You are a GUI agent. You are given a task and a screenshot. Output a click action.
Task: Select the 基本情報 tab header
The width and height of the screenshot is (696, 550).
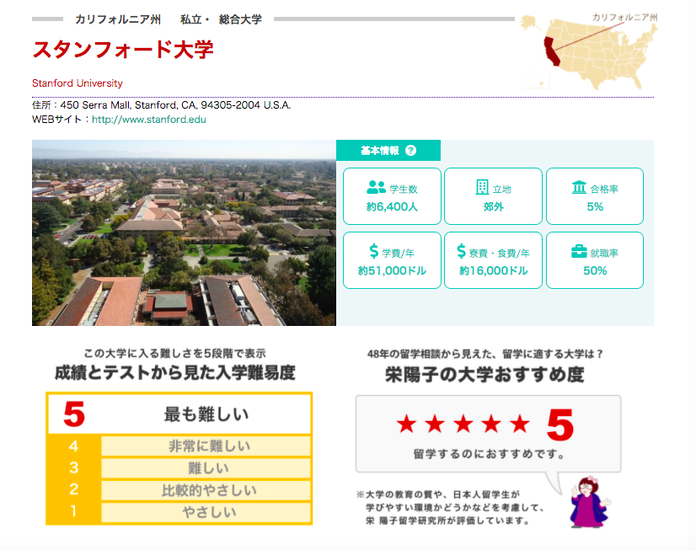(388, 151)
